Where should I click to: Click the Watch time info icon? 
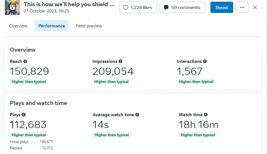pyautogui.click(x=206, y=115)
